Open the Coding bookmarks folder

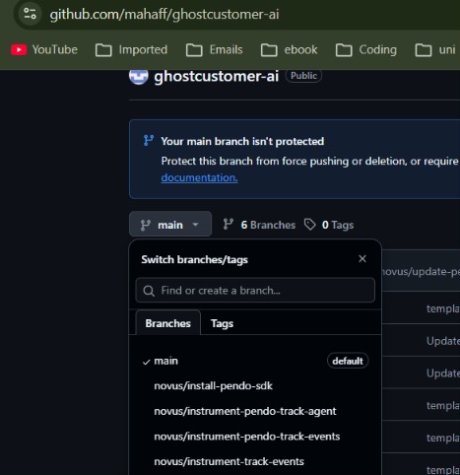[x=366, y=49]
